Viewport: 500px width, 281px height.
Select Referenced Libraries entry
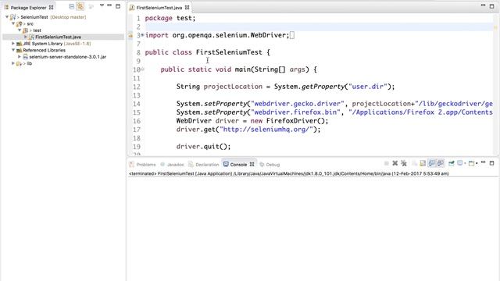tap(41, 50)
